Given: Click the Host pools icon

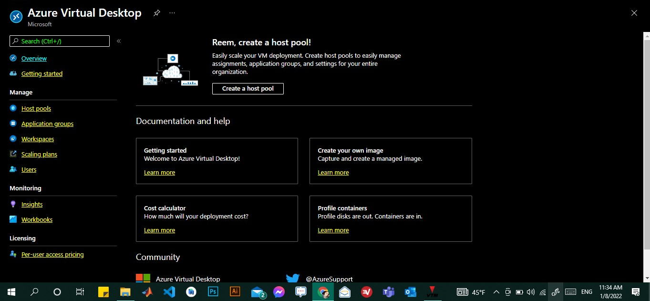Looking at the screenshot, I should 13,108.
